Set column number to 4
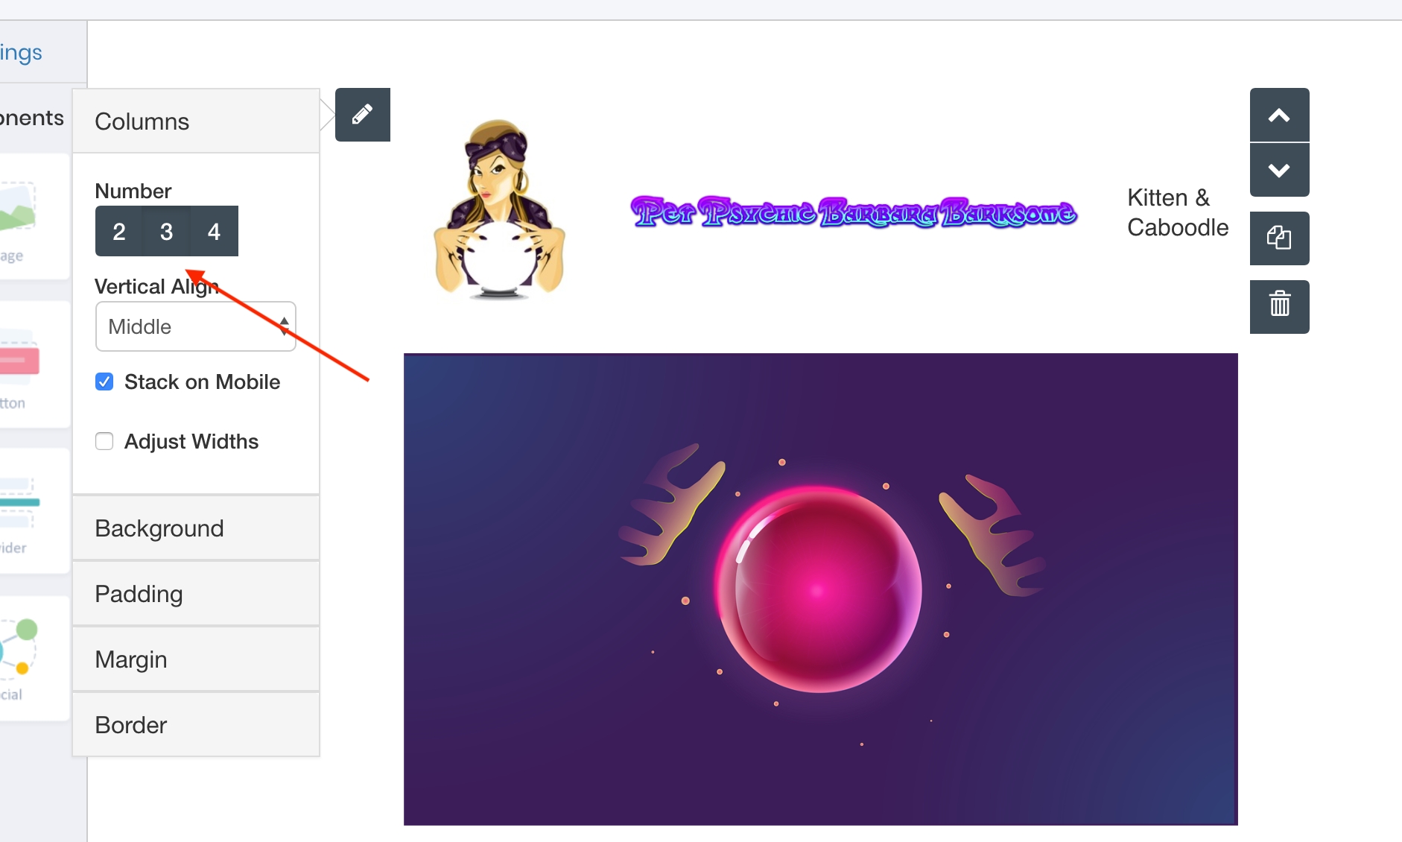 pos(215,231)
